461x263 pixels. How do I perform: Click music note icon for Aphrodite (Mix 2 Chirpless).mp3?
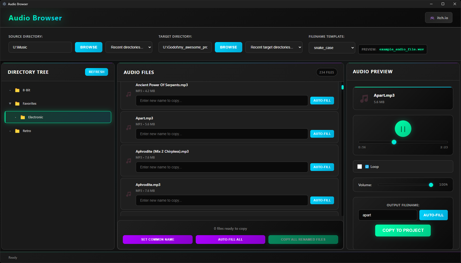(129, 161)
